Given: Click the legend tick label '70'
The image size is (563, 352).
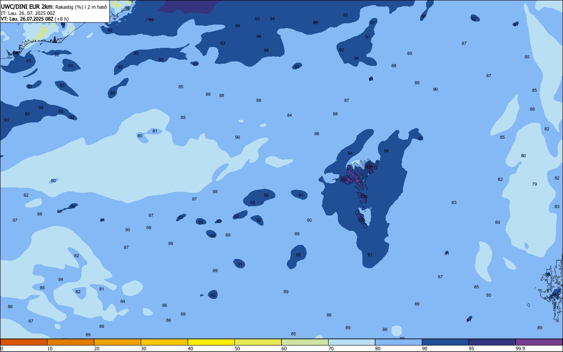Looking at the screenshot, I should pyautogui.click(x=331, y=348).
